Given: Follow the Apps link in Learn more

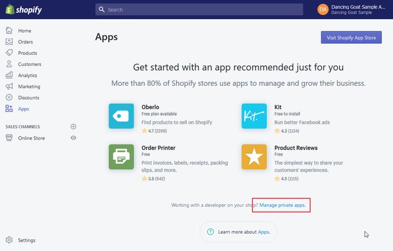Looking at the screenshot, I should tap(264, 232).
